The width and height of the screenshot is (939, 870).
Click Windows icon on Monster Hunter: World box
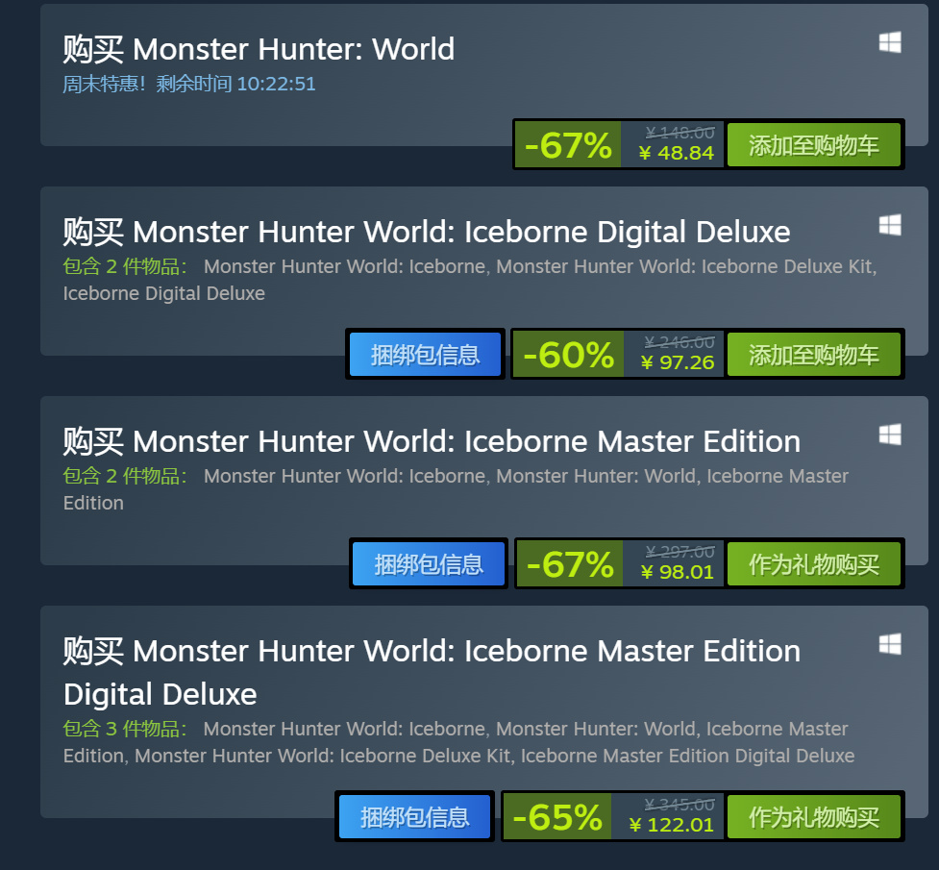[889, 42]
